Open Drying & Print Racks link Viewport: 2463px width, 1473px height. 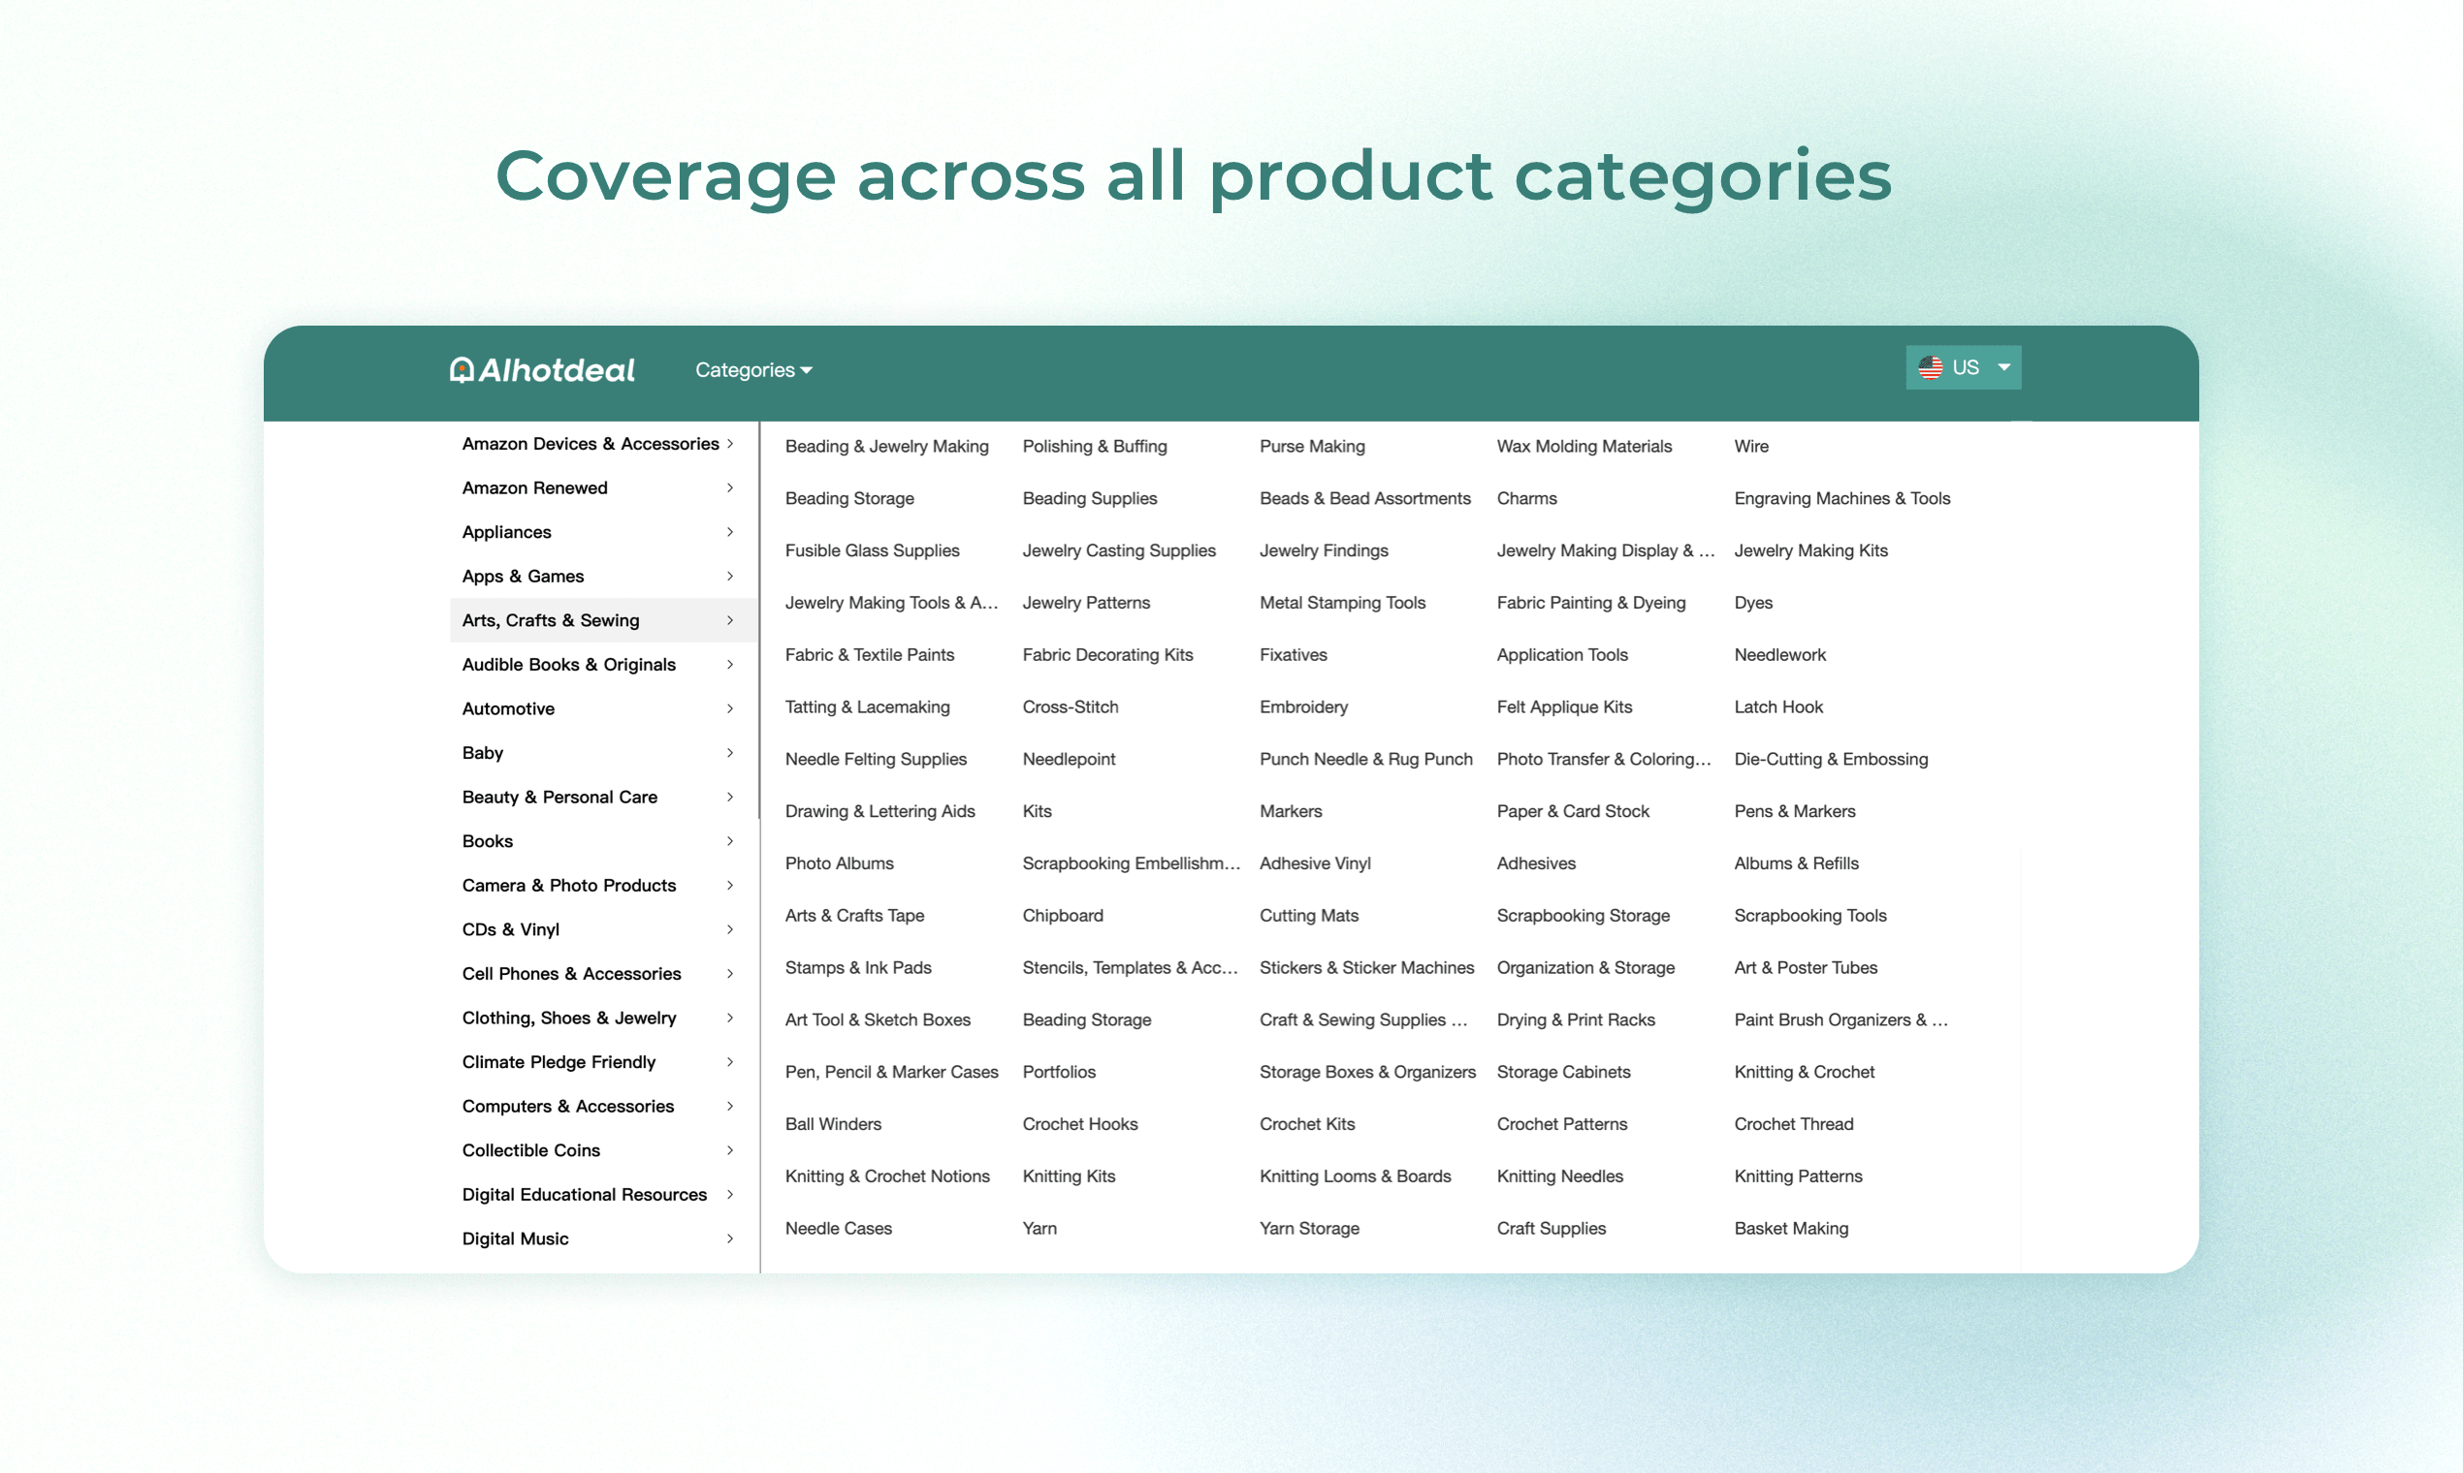pyautogui.click(x=1575, y=1019)
